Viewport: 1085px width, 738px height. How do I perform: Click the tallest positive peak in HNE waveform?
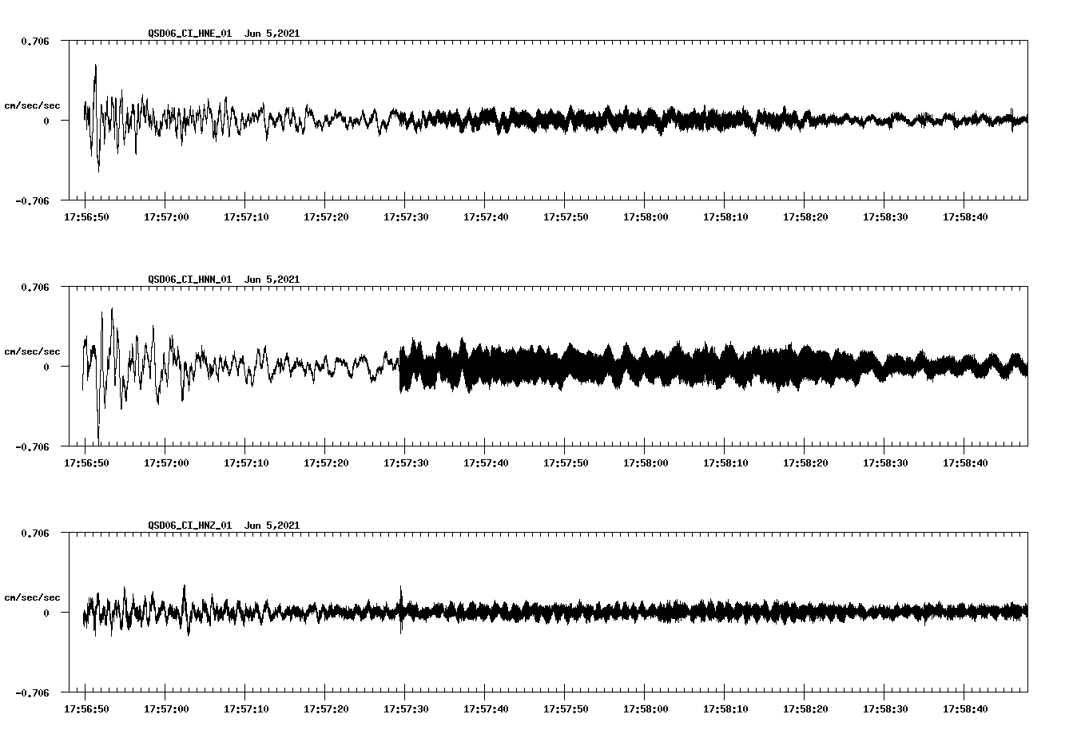coord(96,67)
